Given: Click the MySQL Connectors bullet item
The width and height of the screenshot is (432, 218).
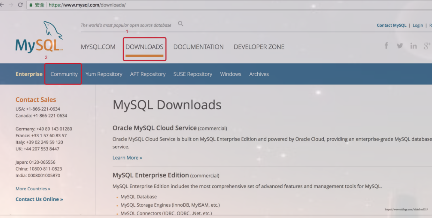Looking at the screenshot, I should point(166,213).
